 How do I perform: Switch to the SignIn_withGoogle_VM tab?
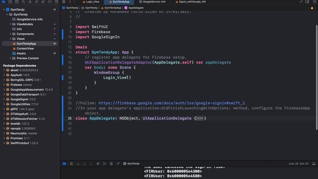tap(191, 2)
